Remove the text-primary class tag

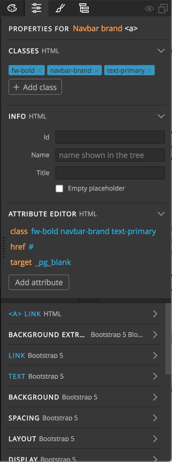pyautogui.click(x=149, y=71)
